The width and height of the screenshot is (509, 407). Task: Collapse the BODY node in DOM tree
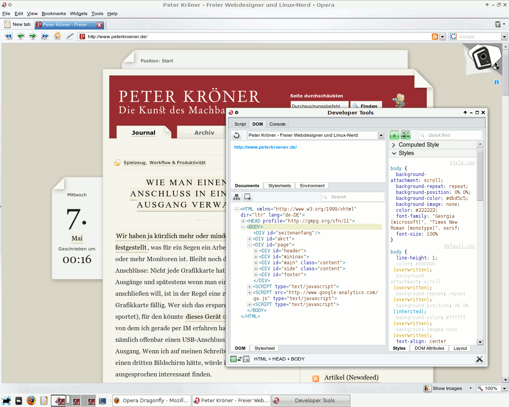[243, 227]
